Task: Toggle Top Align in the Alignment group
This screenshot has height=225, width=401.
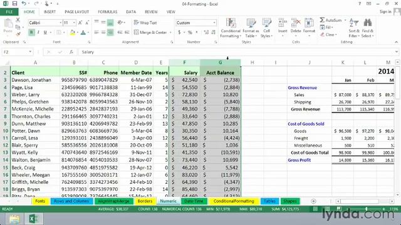Action: 96,22
